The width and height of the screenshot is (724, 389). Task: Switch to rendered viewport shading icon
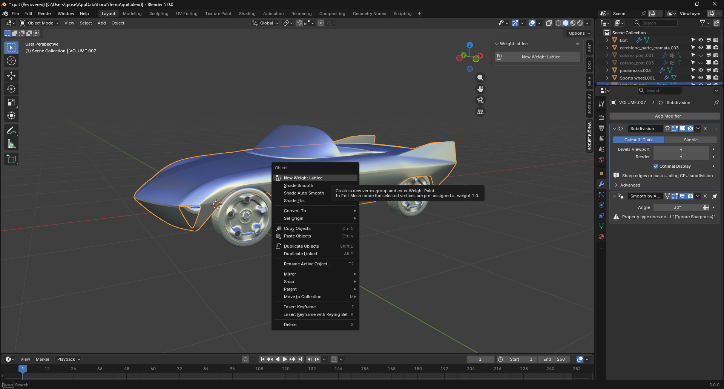(x=580, y=23)
